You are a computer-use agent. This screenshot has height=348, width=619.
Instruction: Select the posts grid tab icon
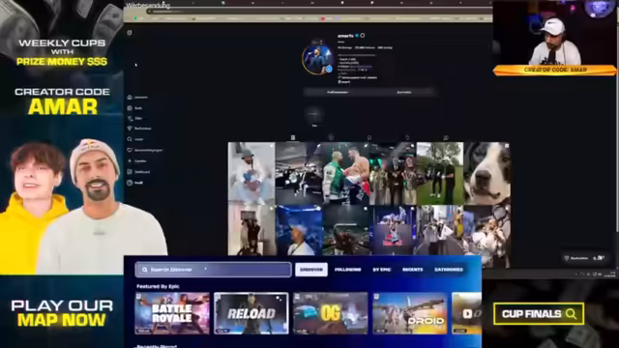click(293, 137)
